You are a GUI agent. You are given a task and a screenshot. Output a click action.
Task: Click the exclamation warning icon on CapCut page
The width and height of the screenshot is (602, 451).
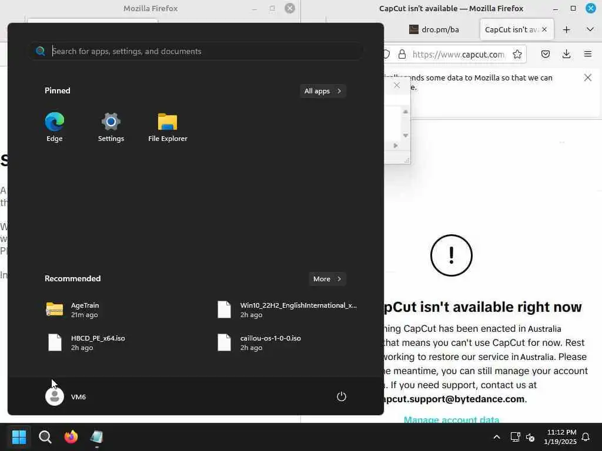pos(451,255)
